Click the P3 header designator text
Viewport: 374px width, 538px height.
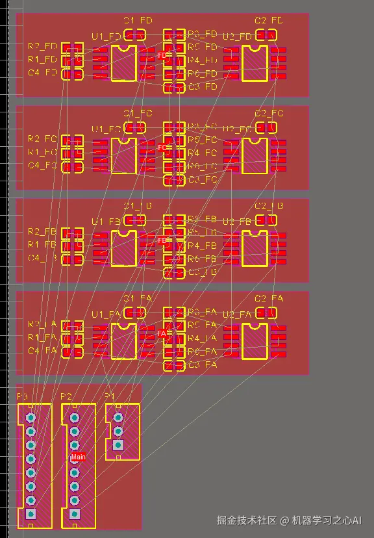(x=22, y=396)
